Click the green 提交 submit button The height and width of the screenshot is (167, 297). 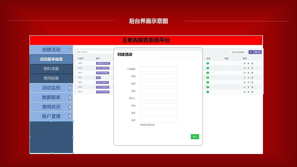coord(195,137)
